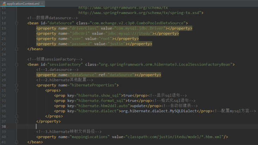Click the id value "dataSource" on line 18
Screen dimensions: 258x145
(61, 23)
